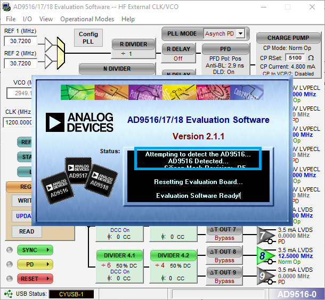Click the AD9518 chip image on splash
Image resolution: width=325 pixels, height=300 pixels.
coord(101,180)
